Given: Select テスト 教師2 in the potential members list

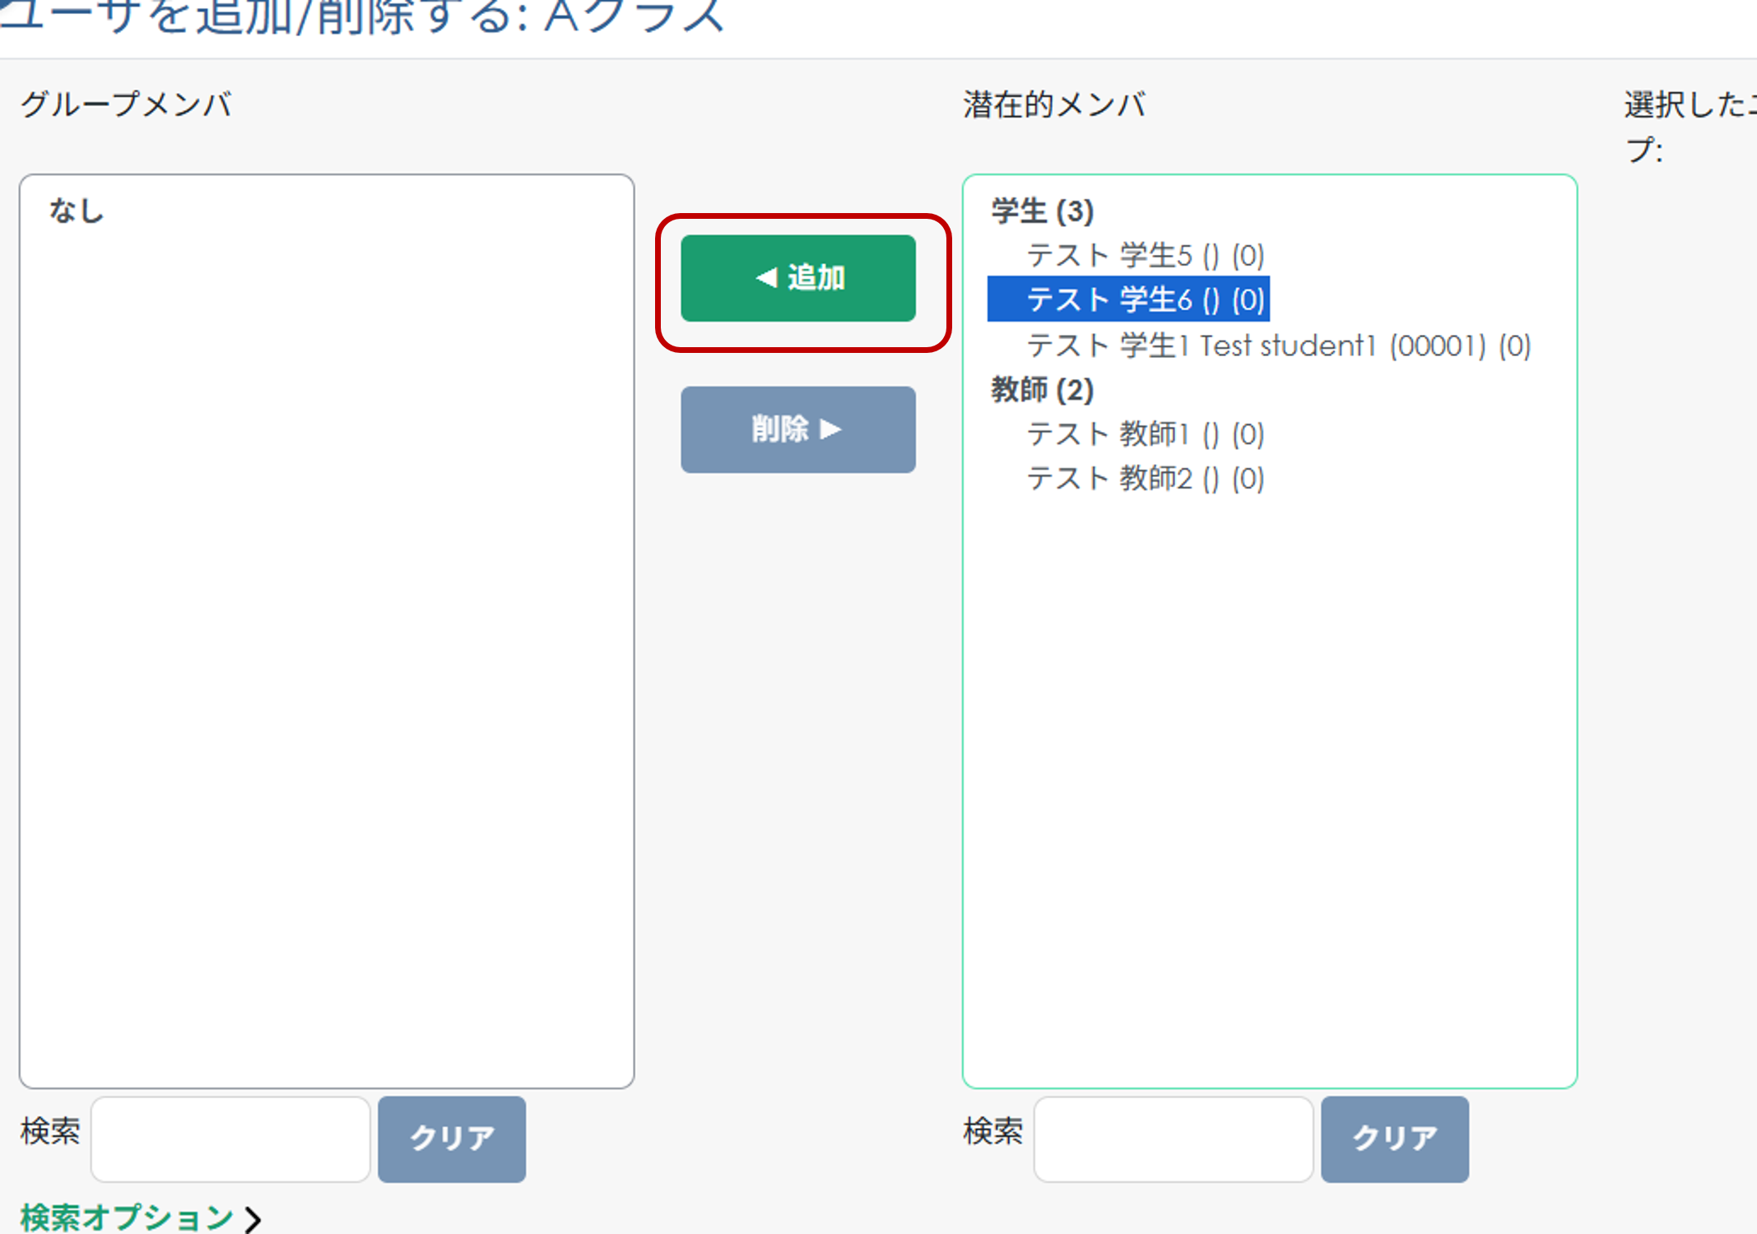Looking at the screenshot, I should pos(1144,478).
